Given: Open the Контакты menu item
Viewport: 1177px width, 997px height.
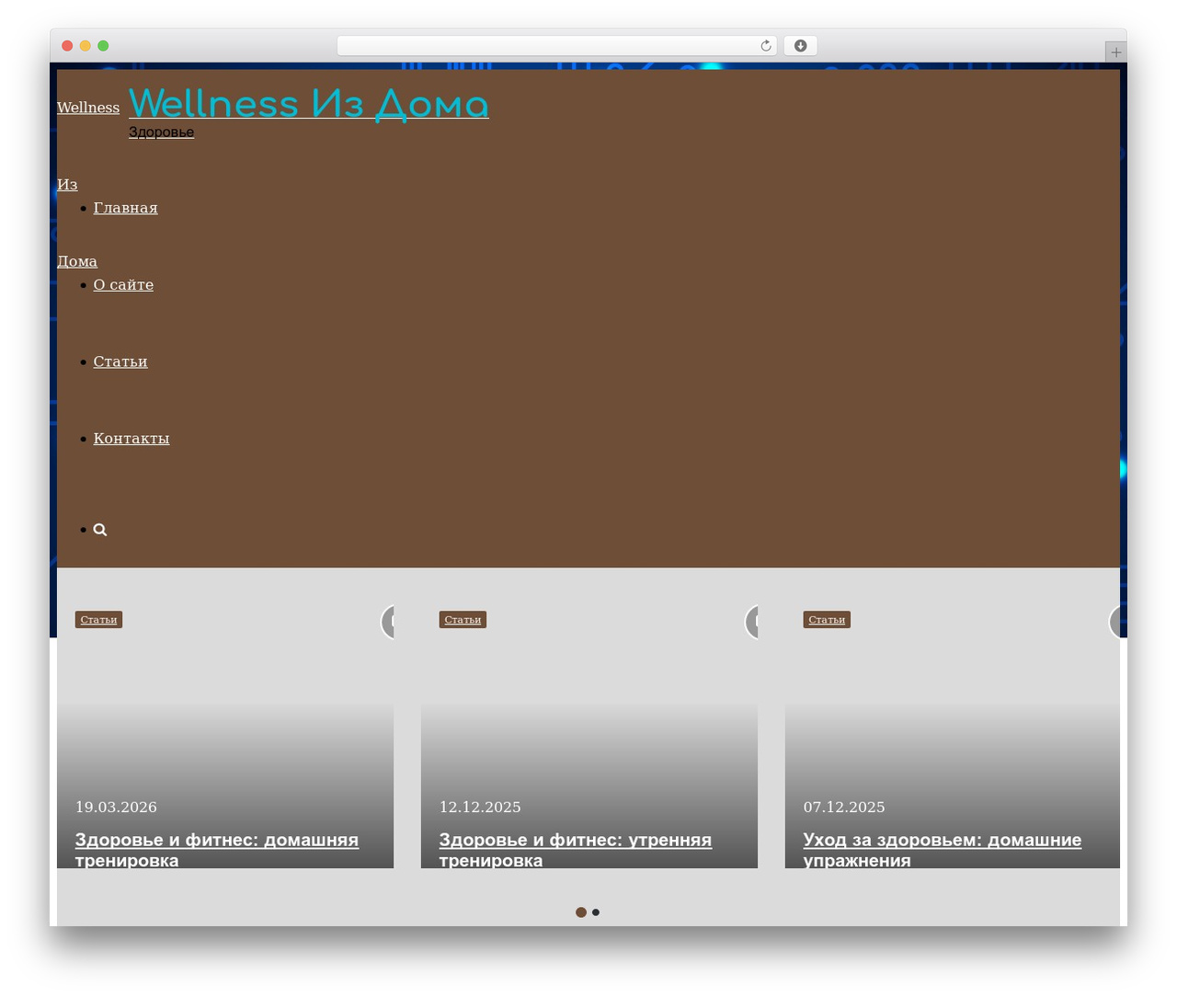Looking at the screenshot, I should 131,439.
